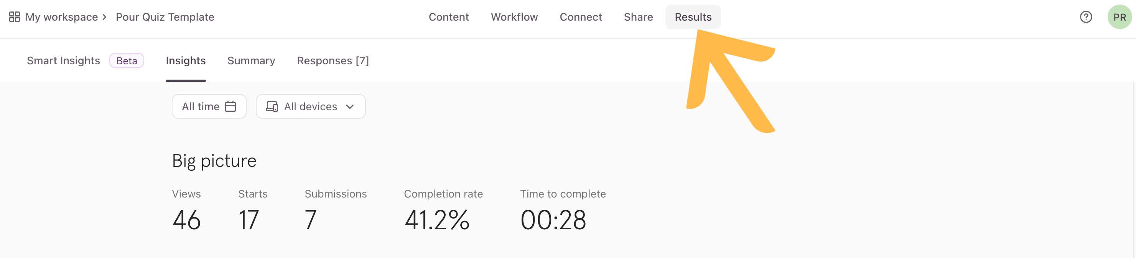Screen dimensions: 1136x258
Task: Click the Beta badge
Action: tap(127, 61)
